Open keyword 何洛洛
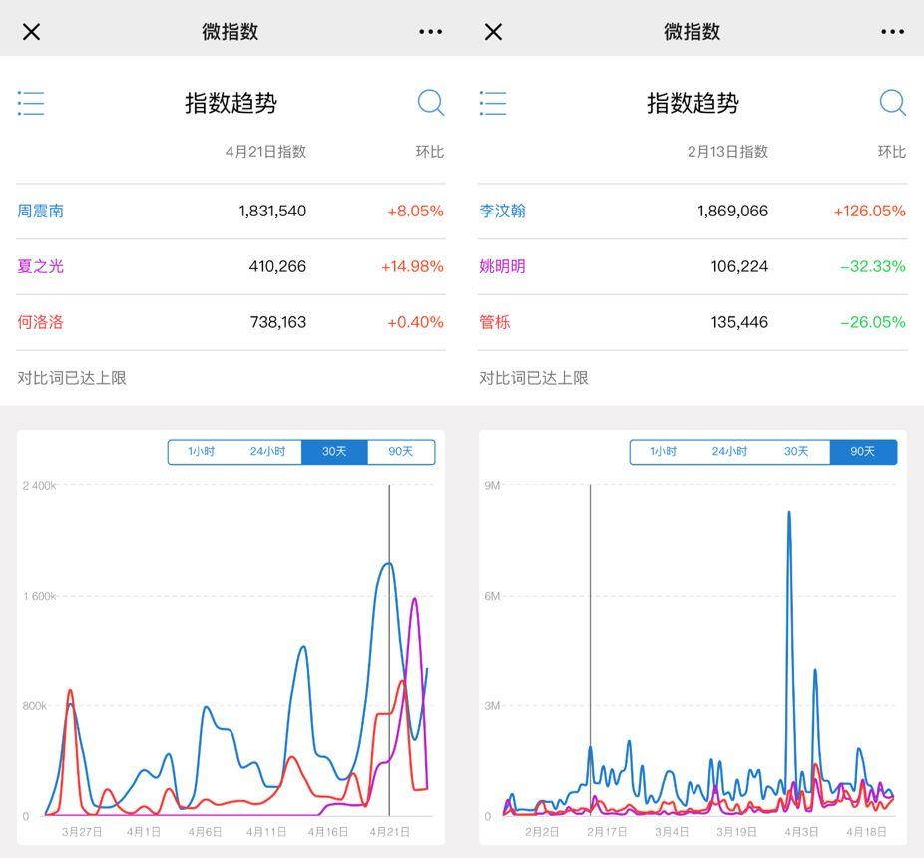 coord(40,322)
